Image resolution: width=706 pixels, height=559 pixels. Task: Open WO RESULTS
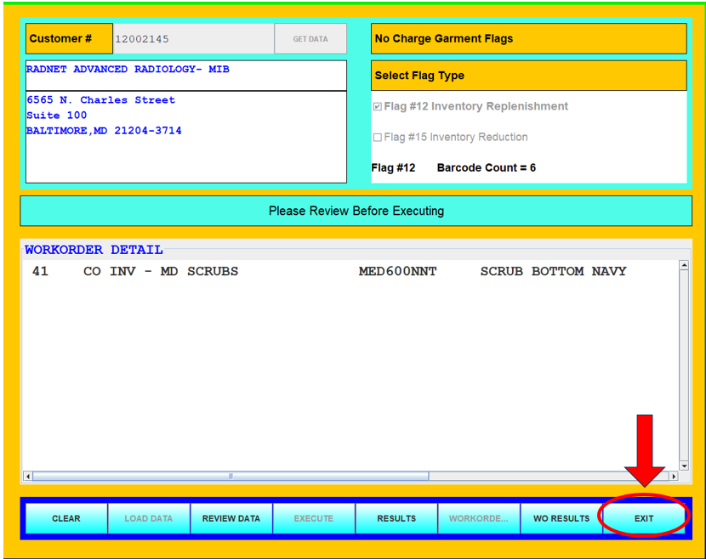point(561,518)
